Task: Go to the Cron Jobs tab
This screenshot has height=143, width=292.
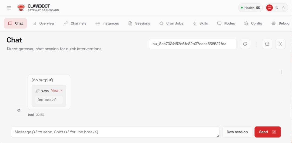Action: [171, 24]
